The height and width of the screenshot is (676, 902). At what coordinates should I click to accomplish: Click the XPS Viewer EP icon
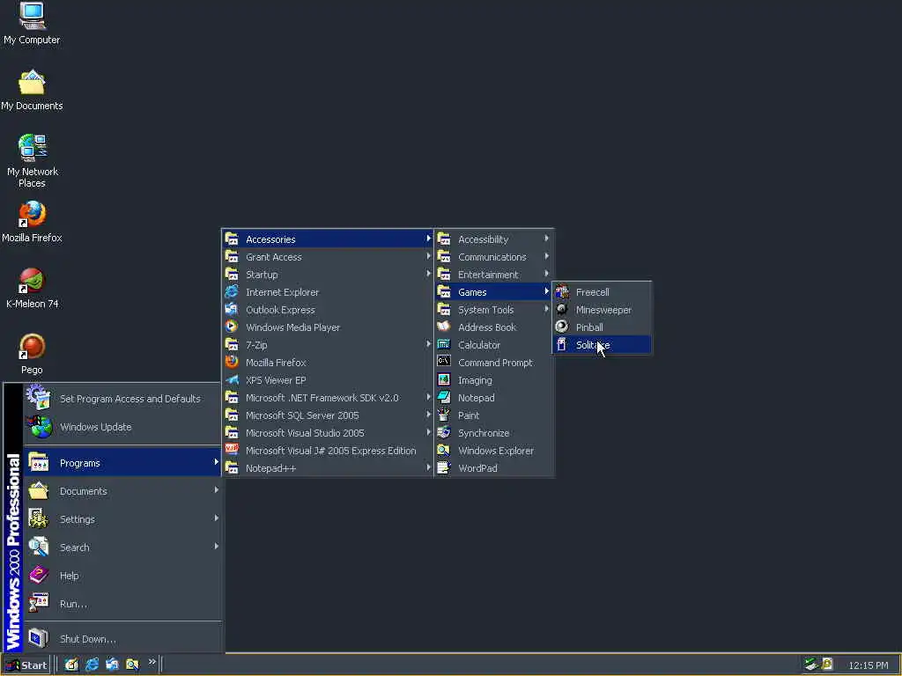232,380
